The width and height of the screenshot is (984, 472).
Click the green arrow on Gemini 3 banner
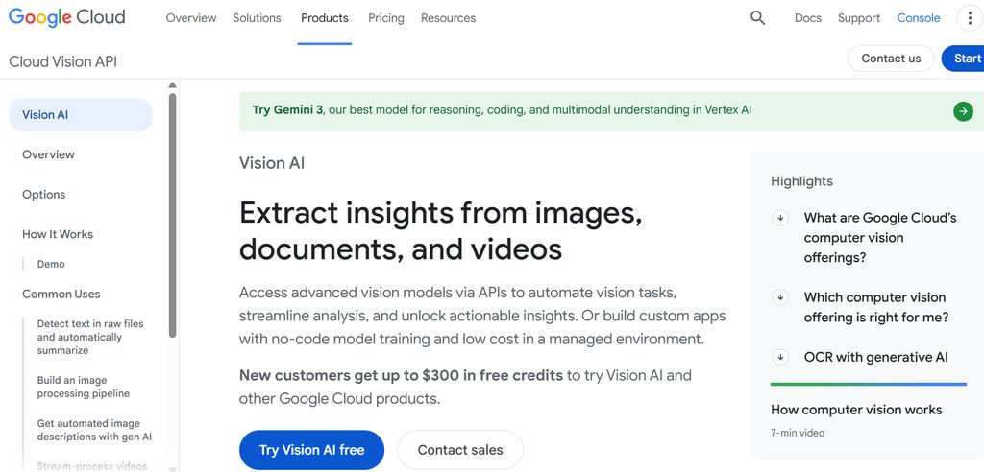coord(963,111)
